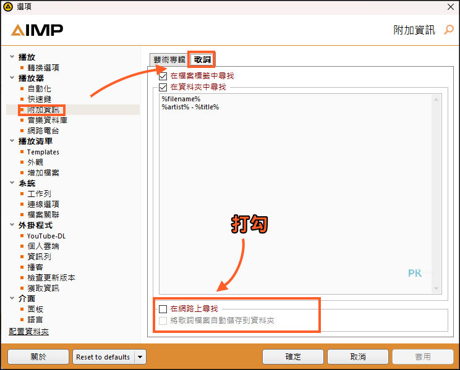The height and width of the screenshot is (370, 460).
Task: Select 檢查更新版本 in the tree
Action: tap(51, 278)
